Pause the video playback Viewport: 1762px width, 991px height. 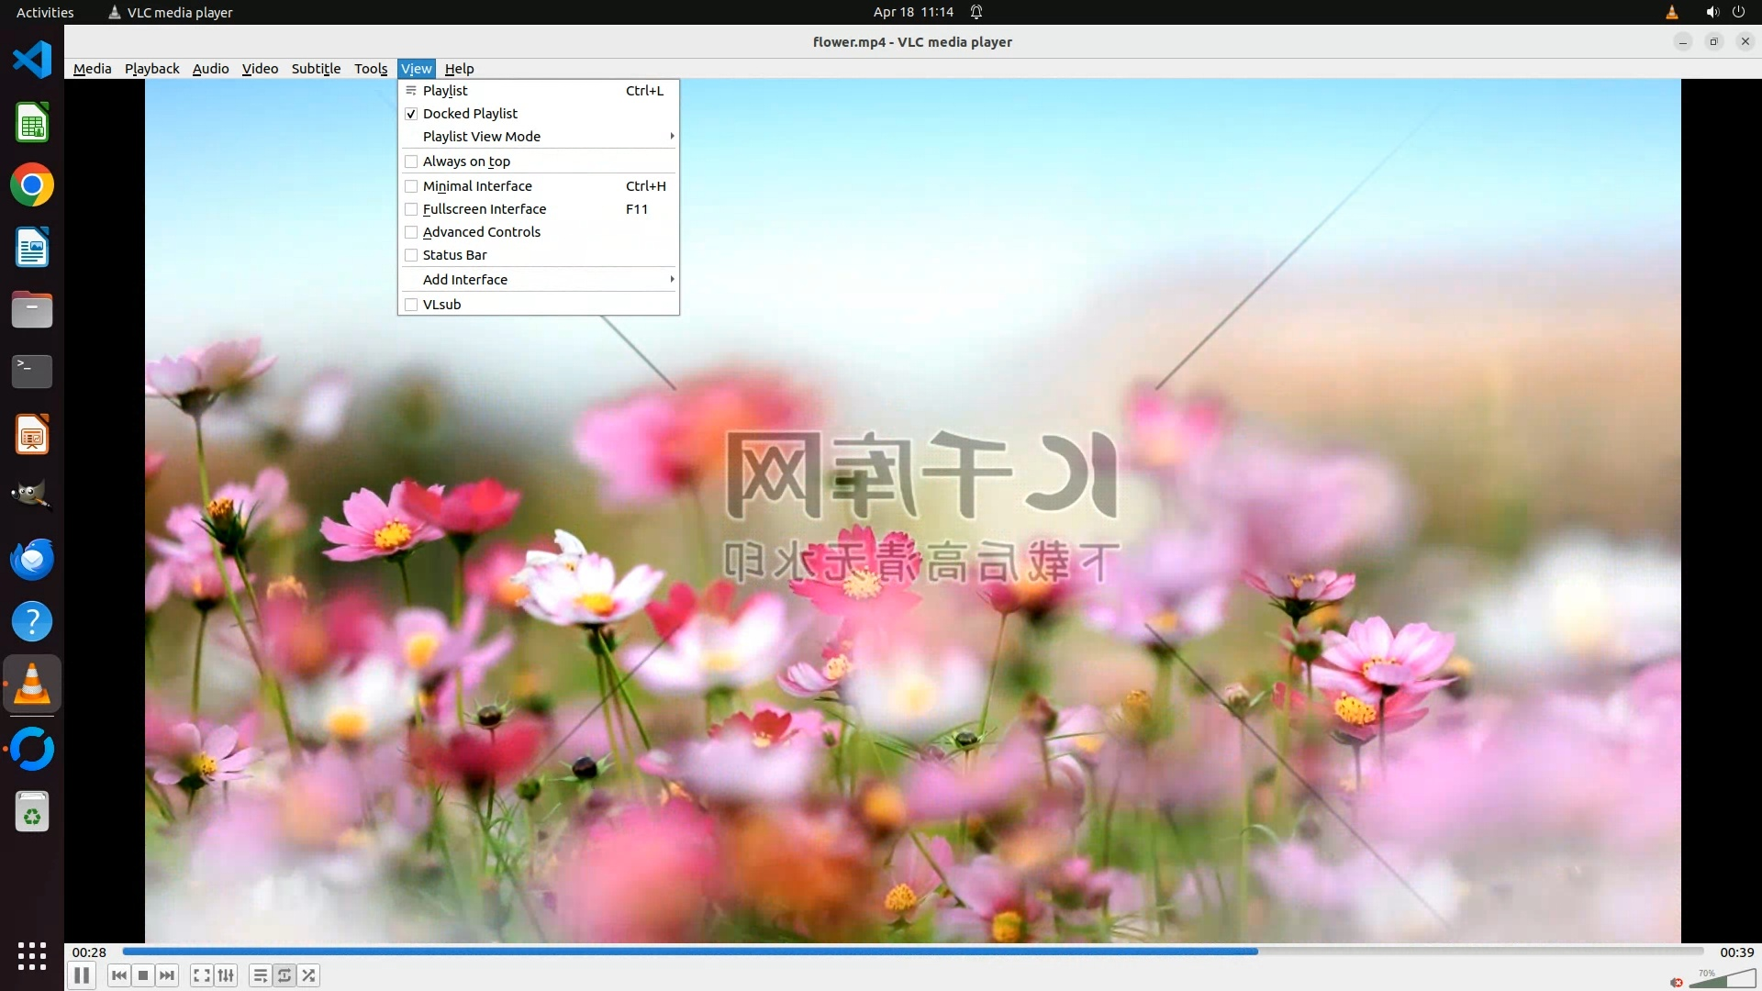[x=82, y=975]
